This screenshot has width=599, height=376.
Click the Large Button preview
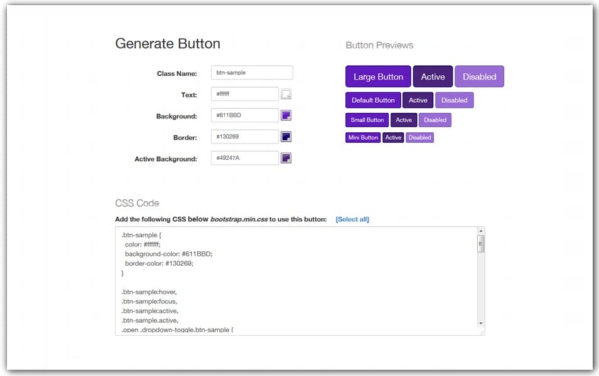378,76
